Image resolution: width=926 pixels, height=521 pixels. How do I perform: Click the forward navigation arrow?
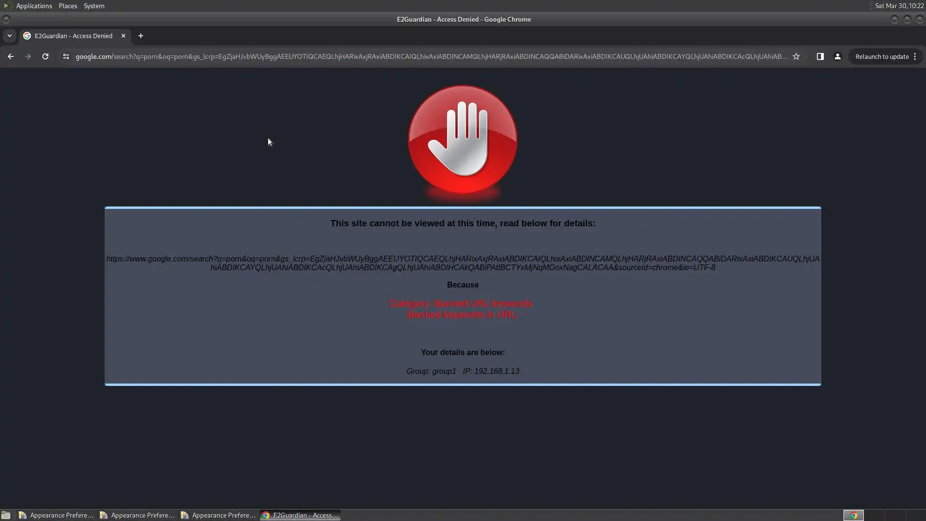pyautogui.click(x=28, y=56)
